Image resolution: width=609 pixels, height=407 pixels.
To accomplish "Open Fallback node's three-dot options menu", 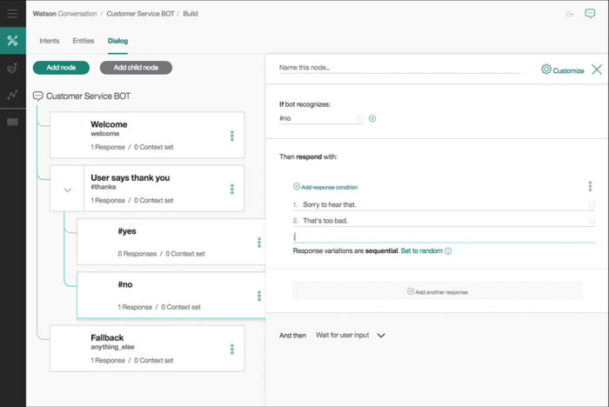I will point(232,348).
